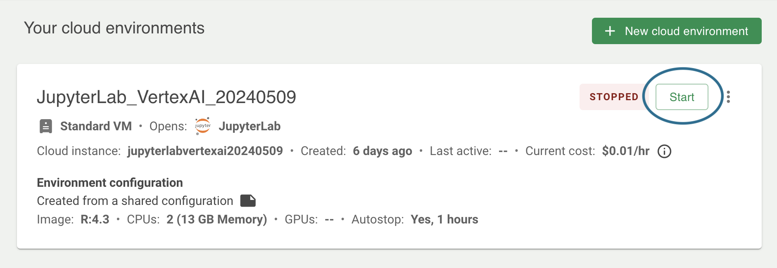Click the $0.01/hr current cost value
777x268 pixels.
(x=626, y=151)
